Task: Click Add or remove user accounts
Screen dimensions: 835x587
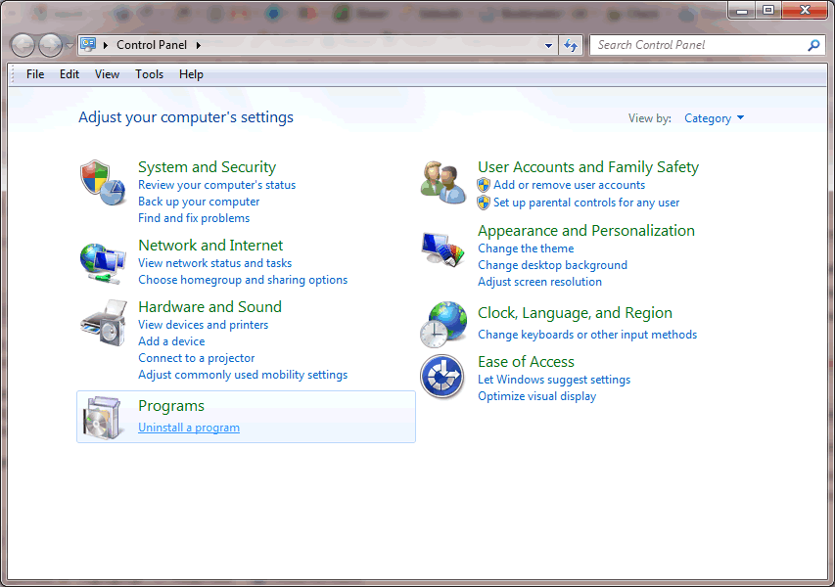Action: [570, 185]
